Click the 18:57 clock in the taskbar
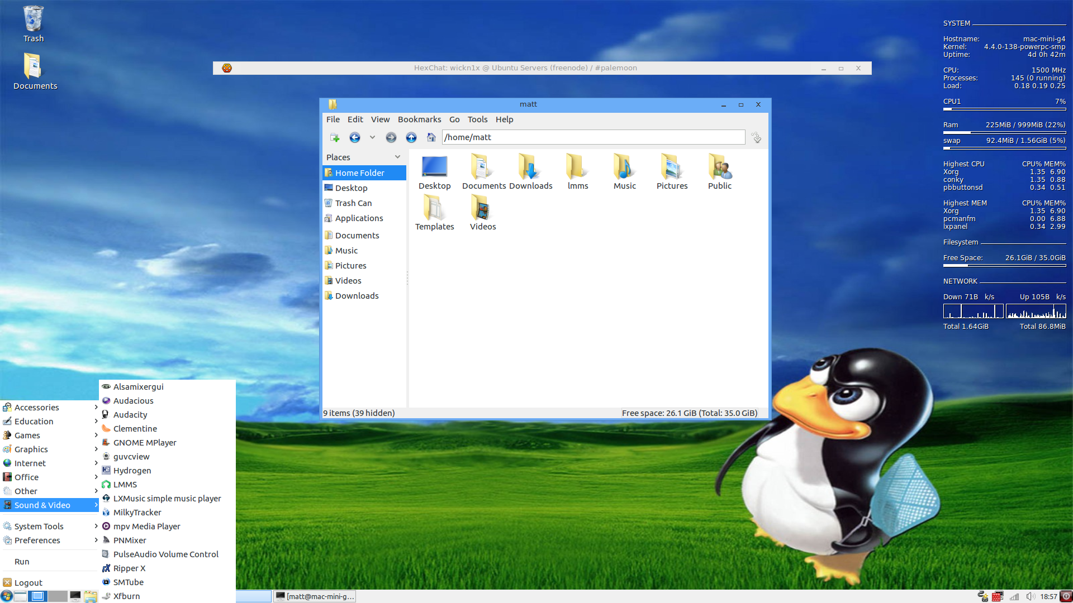The image size is (1073, 603). 1048,596
